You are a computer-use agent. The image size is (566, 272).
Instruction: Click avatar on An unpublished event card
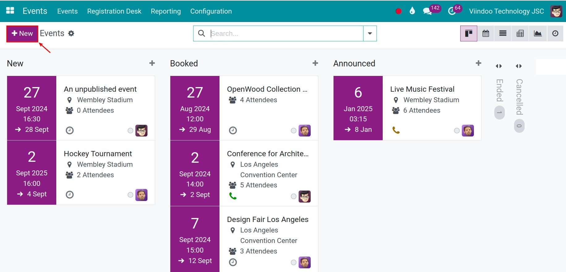[141, 130]
